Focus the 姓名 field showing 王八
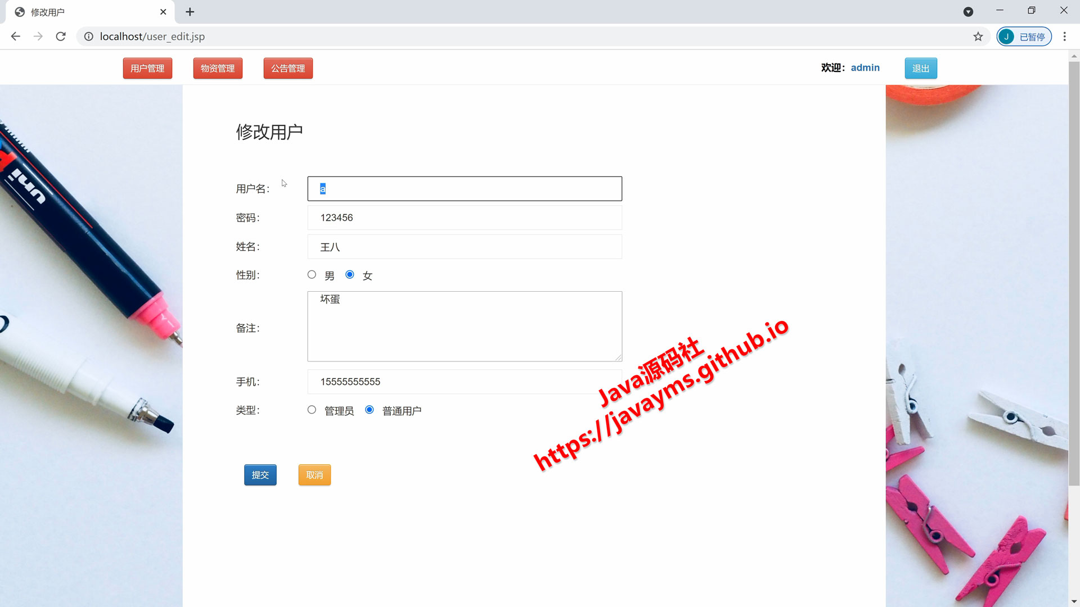 (x=465, y=247)
